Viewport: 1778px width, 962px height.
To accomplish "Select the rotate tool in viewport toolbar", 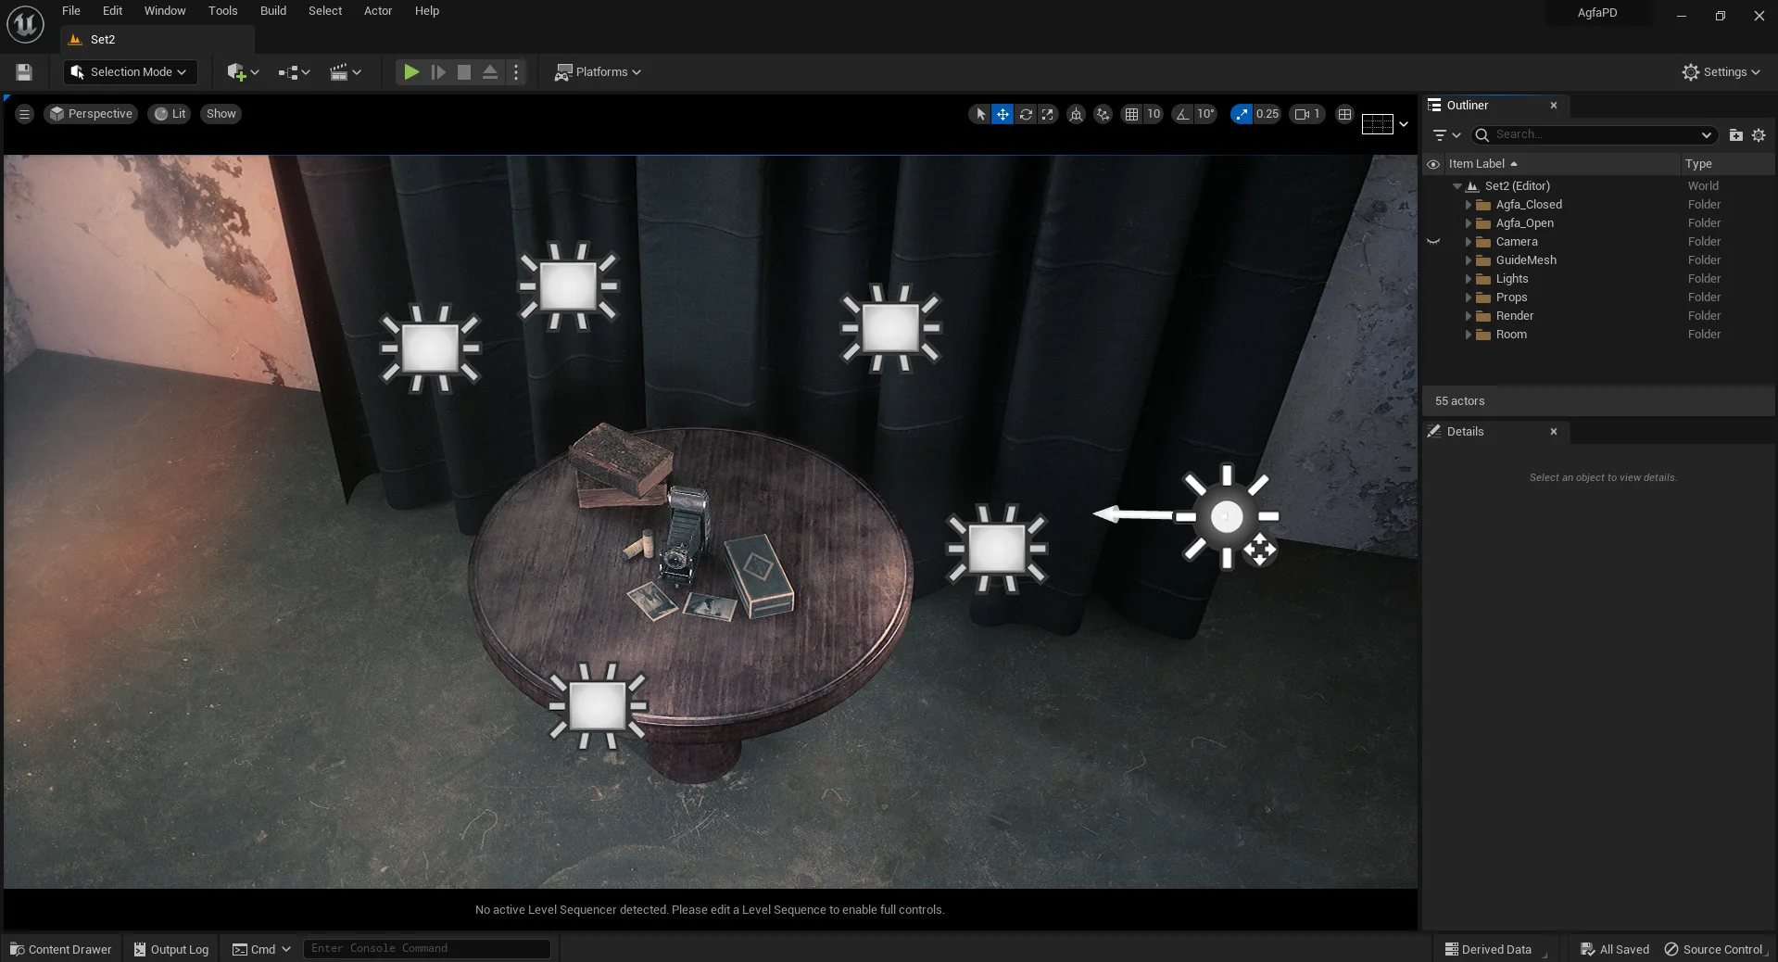I will pos(1026,114).
